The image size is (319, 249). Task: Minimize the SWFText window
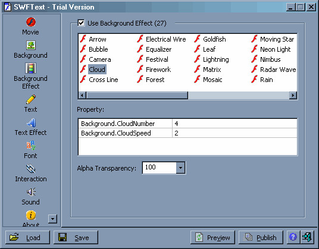[290, 7]
